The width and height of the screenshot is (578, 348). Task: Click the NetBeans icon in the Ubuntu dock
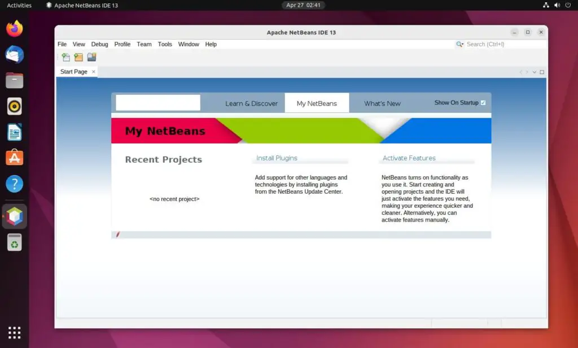[x=14, y=216]
